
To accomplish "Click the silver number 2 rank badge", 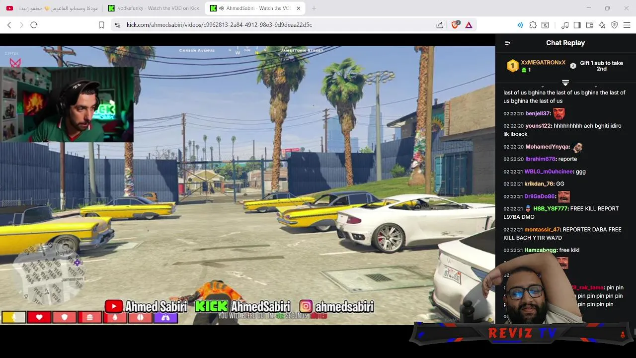I will click(x=573, y=66).
